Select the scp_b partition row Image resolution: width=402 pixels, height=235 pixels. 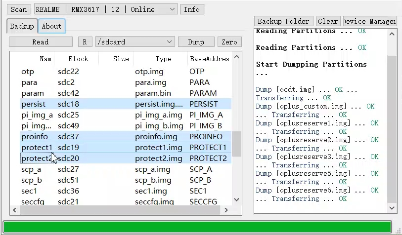(x=126, y=180)
